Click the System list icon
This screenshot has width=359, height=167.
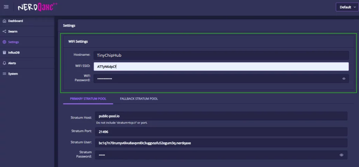(x=4, y=74)
